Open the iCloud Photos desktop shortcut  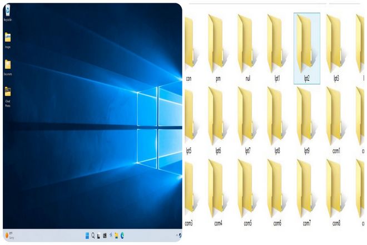click(8, 97)
